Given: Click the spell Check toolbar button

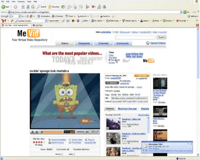Looking at the screenshot, I should point(70,16).
